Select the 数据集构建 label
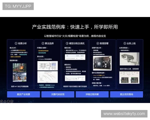 14,60
